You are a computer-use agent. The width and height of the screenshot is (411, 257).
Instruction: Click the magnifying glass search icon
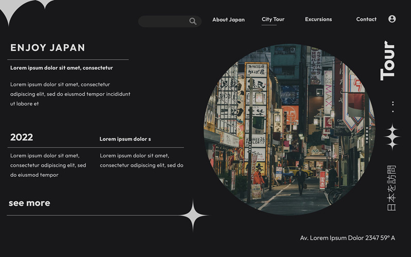(x=193, y=21)
